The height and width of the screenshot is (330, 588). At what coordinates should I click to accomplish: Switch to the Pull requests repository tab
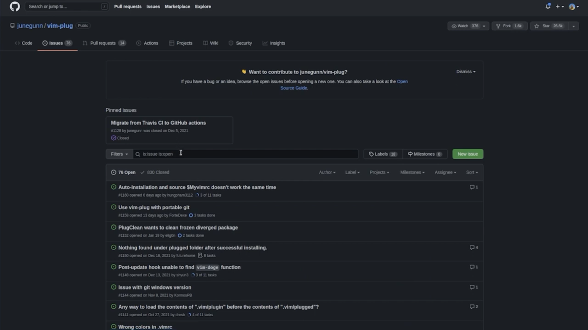(x=104, y=43)
